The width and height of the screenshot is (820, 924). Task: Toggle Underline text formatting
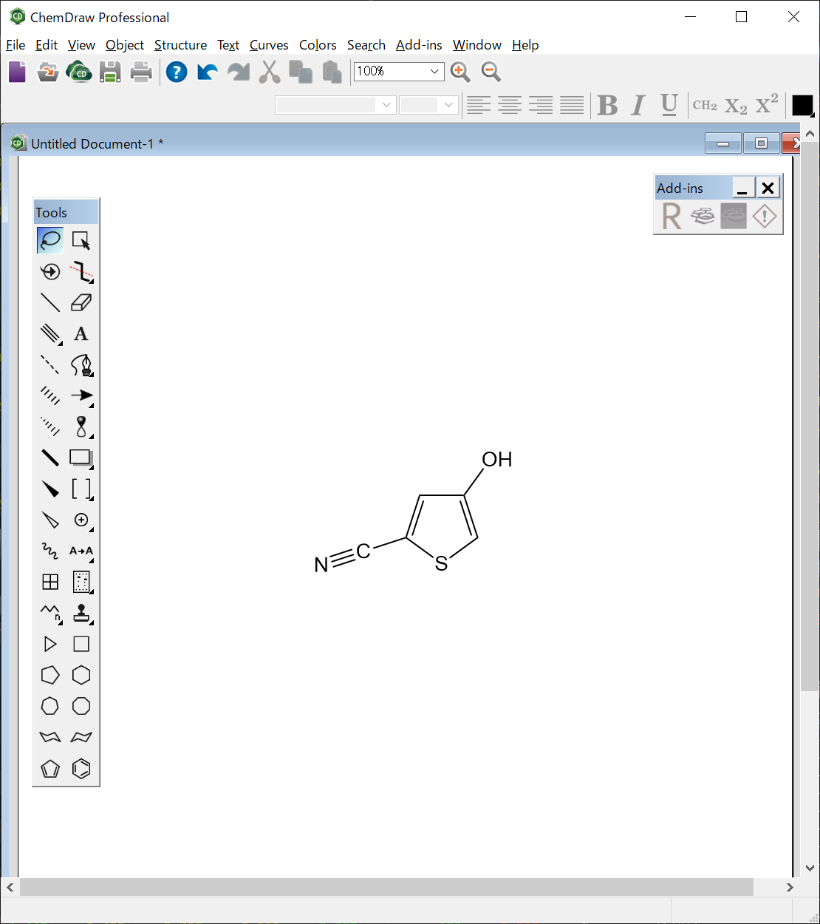668,105
